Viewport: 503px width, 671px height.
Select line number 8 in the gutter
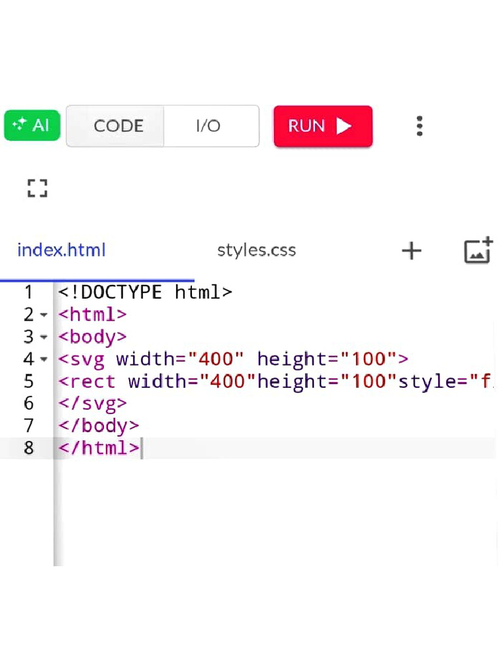pyautogui.click(x=28, y=448)
